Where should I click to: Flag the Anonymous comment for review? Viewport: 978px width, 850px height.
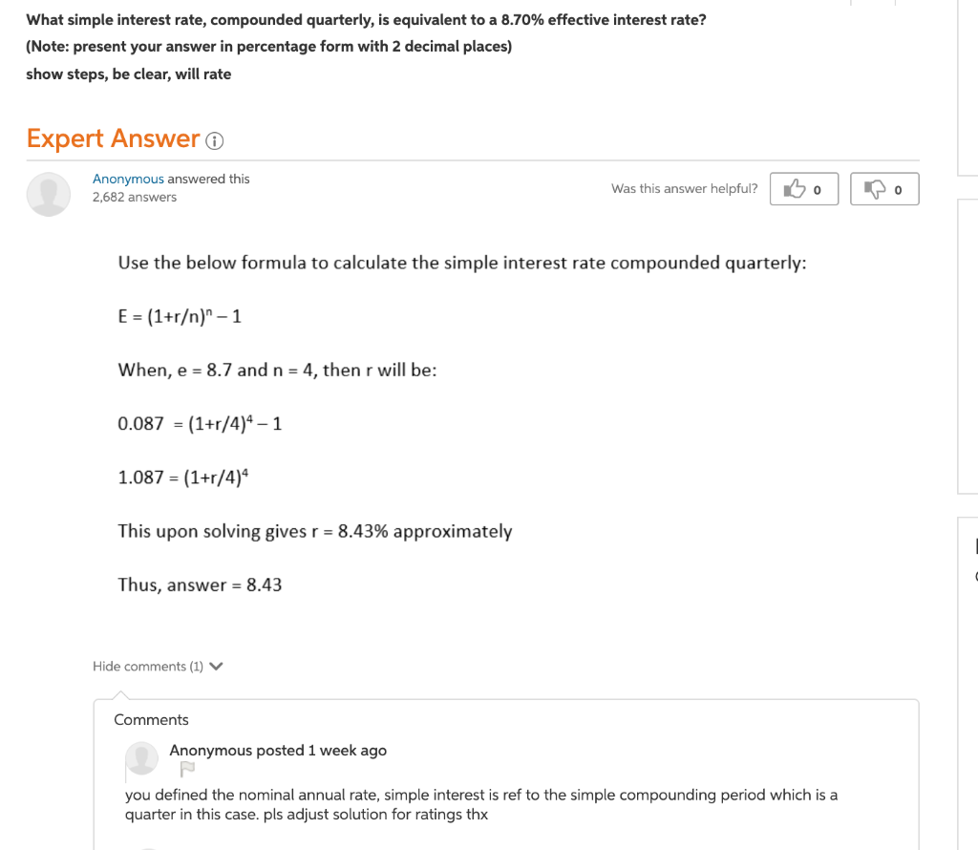coord(186,768)
